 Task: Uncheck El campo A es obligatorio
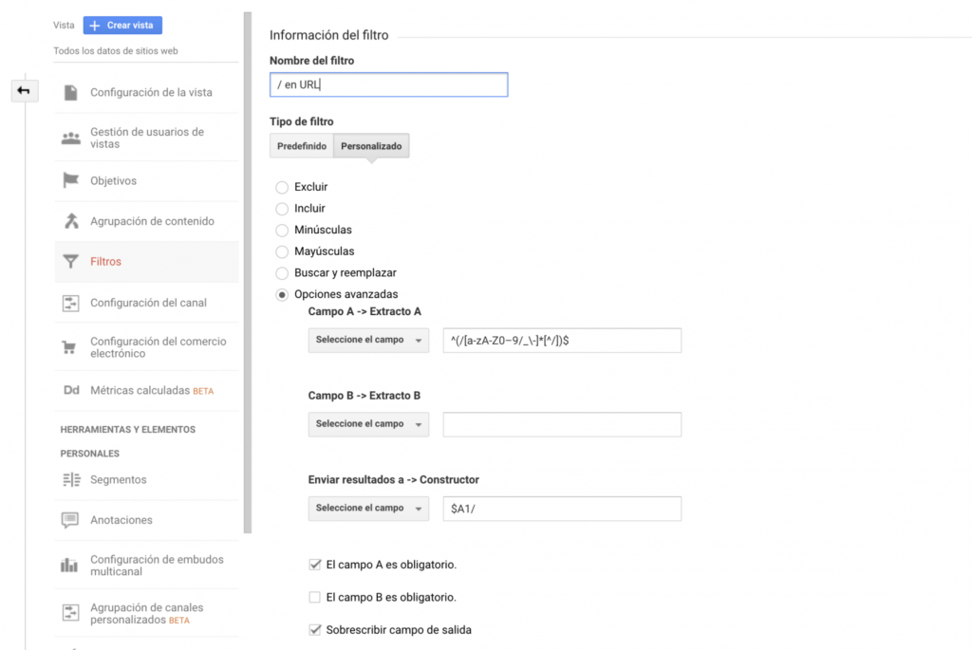pyautogui.click(x=315, y=565)
